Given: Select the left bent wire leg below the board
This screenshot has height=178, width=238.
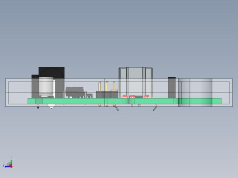Looking at the screenshot, I should point(116,108).
